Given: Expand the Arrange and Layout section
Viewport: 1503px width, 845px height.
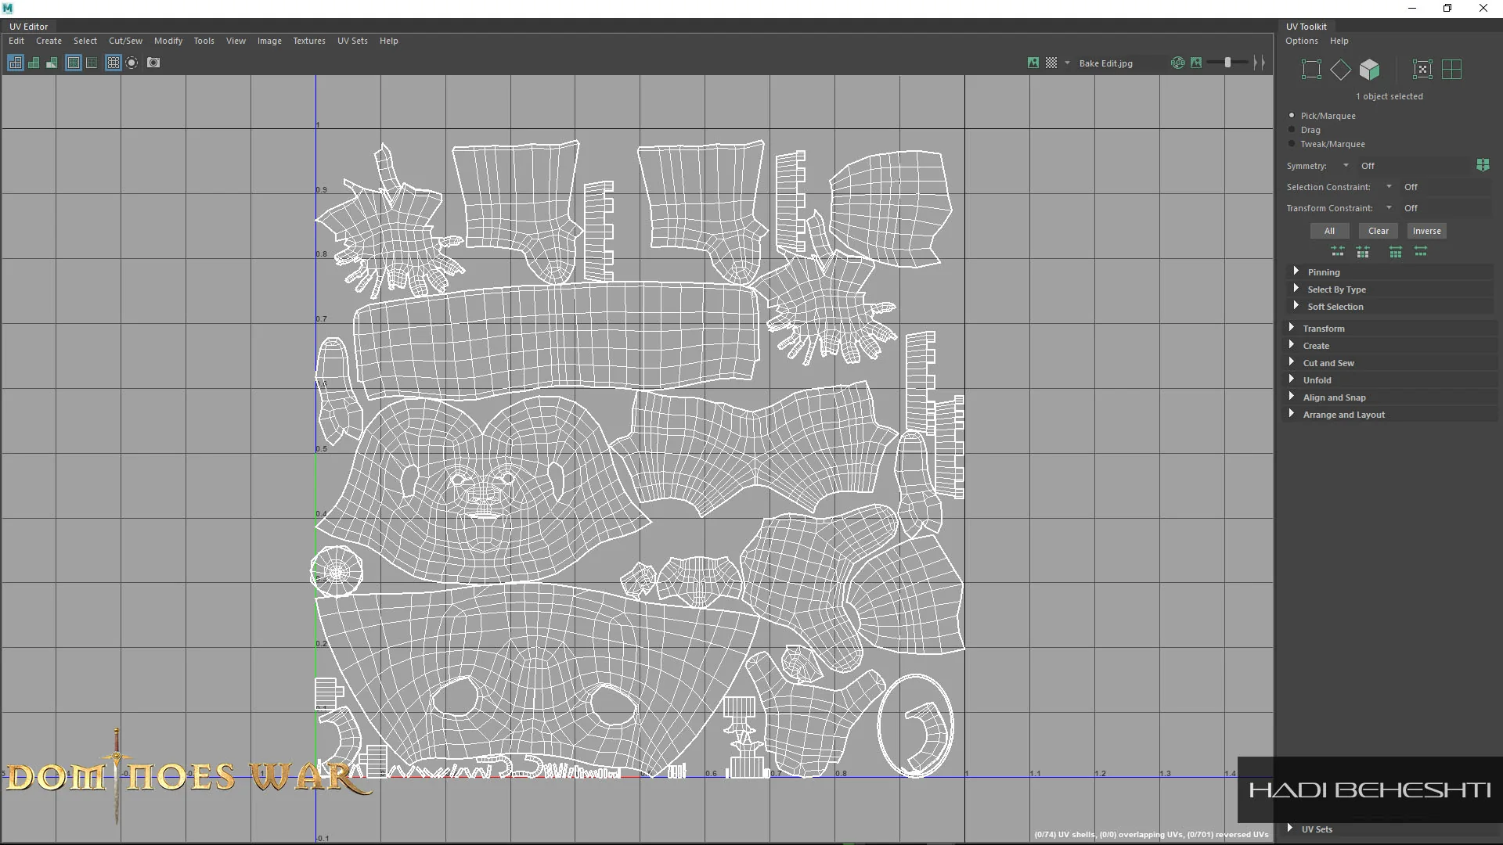Looking at the screenshot, I should click(x=1390, y=415).
